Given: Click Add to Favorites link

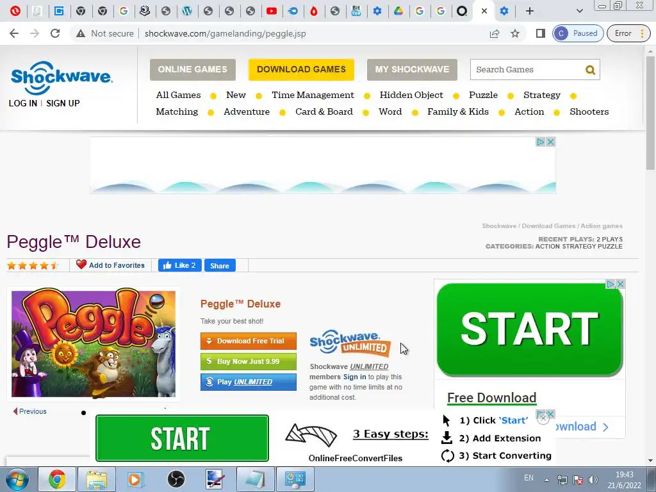Looking at the screenshot, I should (x=117, y=265).
